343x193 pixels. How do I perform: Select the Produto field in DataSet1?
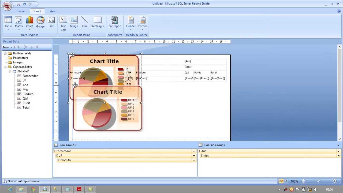[28, 94]
